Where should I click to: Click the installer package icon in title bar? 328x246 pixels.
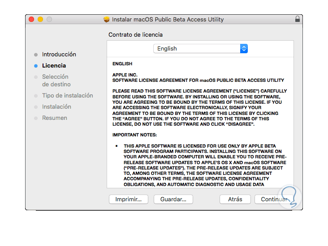[107, 19]
